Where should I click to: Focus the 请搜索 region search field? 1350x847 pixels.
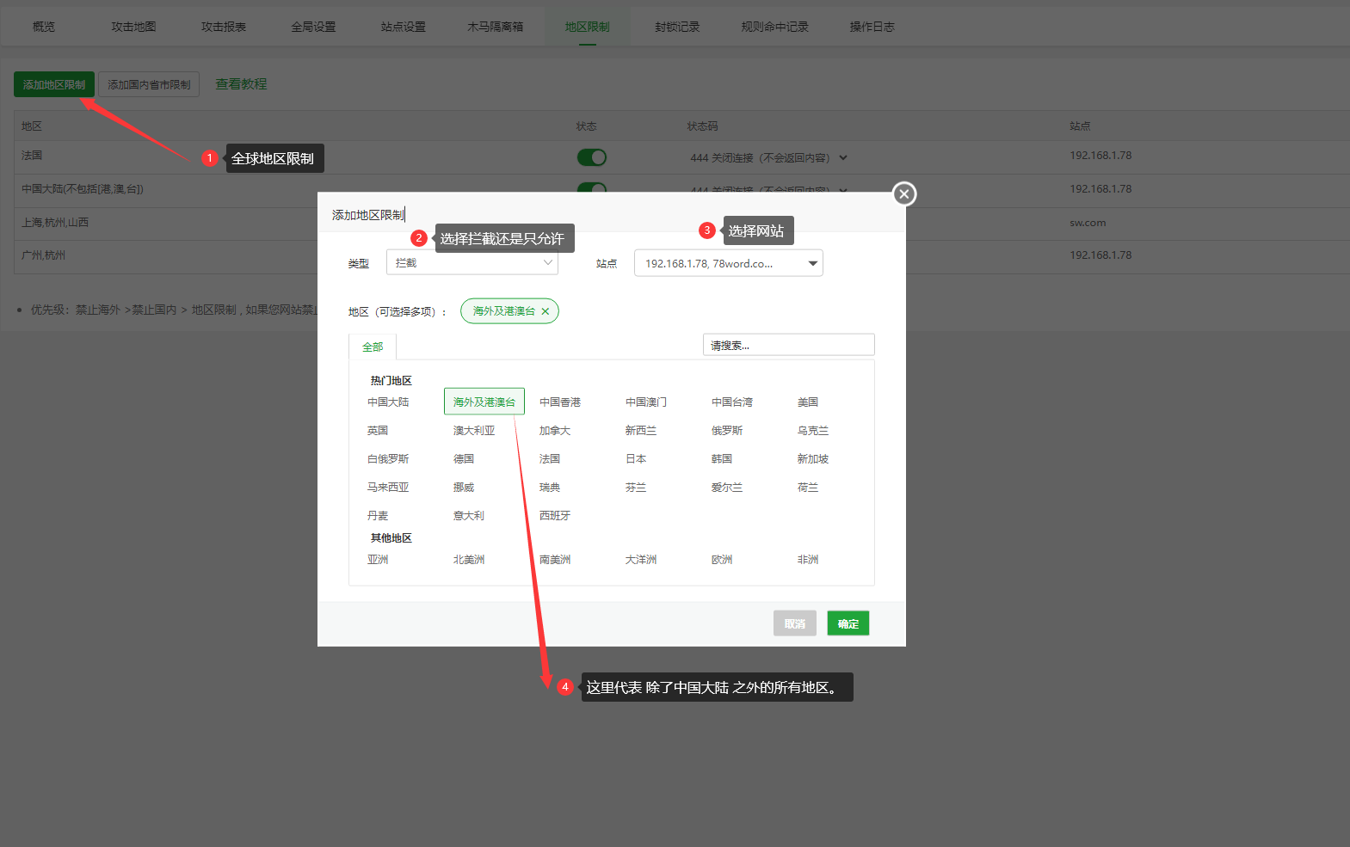pyautogui.click(x=788, y=345)
